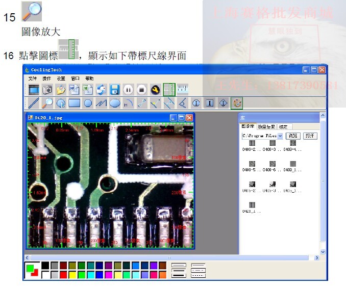Select the square I text tool
This screenshot has width=346, height=289.
tap(210, 103)
